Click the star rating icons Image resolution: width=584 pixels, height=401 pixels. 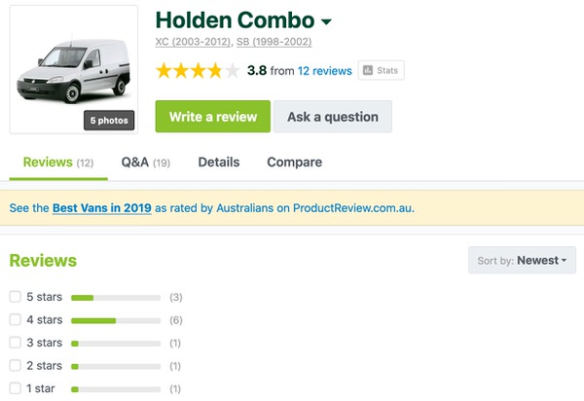[198, 71]
